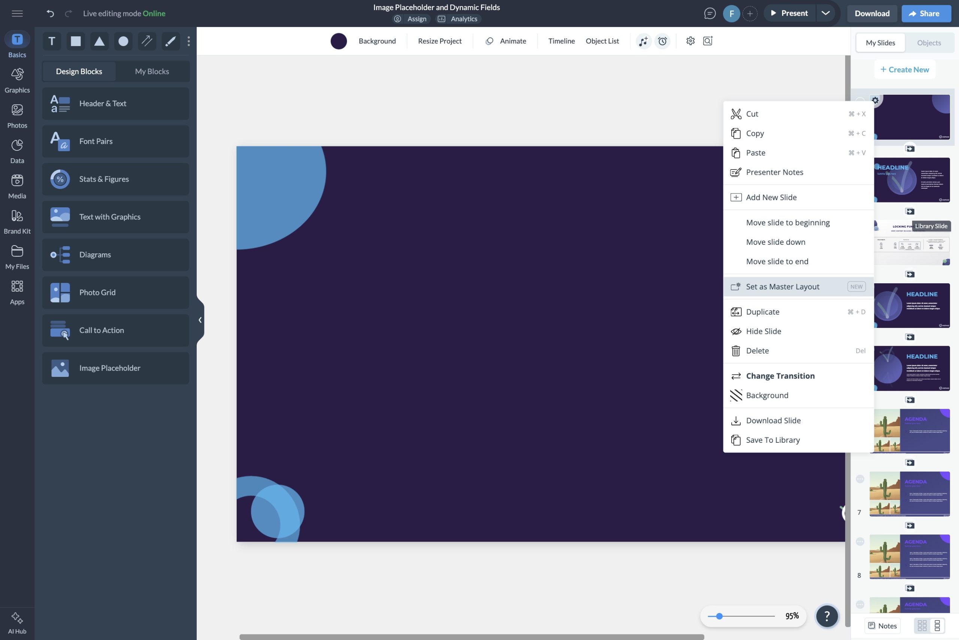Click the add audio music icon

point(643,41)
